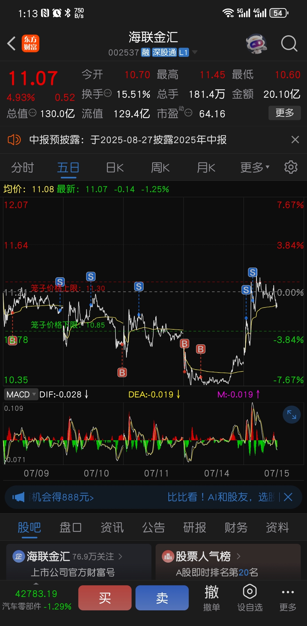The width and height of the screenshot is (307, 626).
Task: Open chart settings gear icon
Action: 291,167
